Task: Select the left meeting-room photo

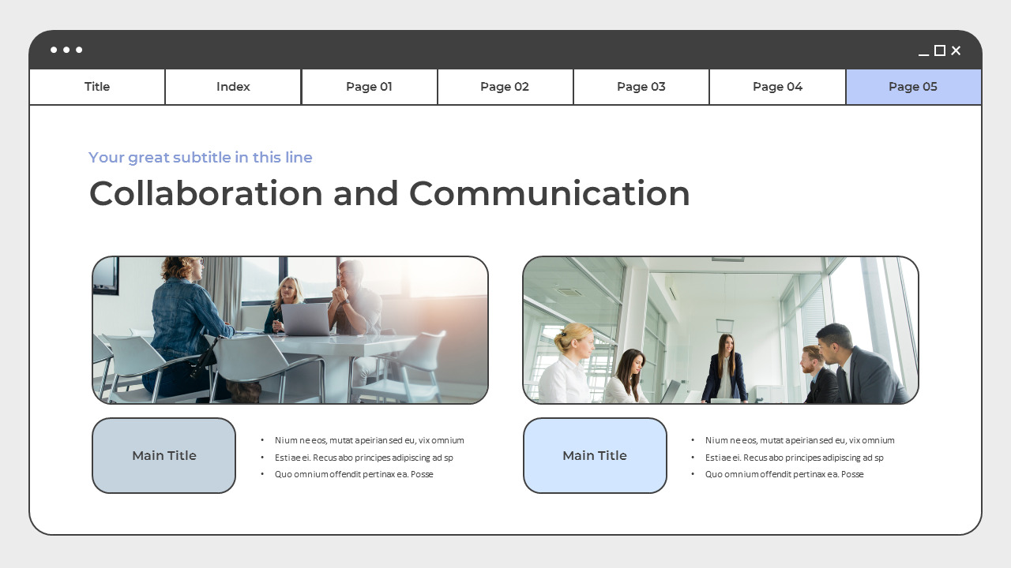Action: pyautogui.click(x=290, y=330)
